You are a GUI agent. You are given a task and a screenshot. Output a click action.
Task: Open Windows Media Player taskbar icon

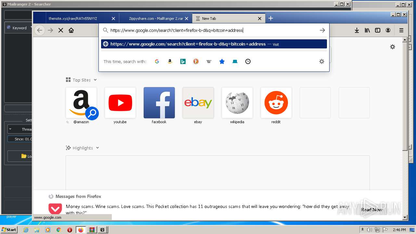pyautogui.click(x=48, y=230)
